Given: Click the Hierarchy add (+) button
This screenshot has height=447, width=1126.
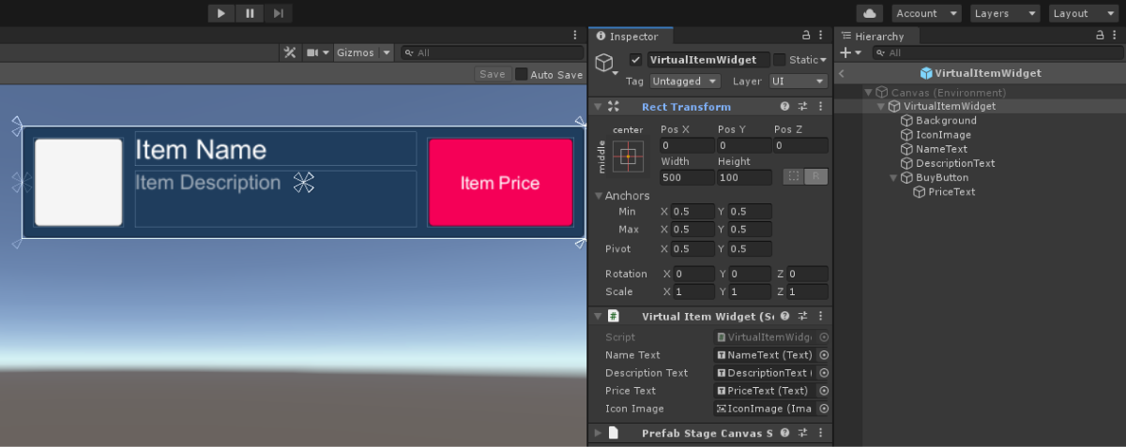Looking at the screenshot, I should [848, 53].
